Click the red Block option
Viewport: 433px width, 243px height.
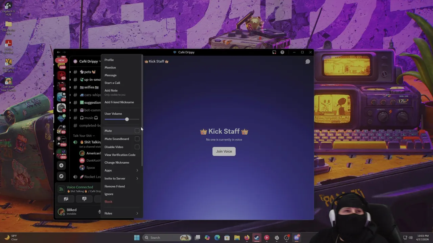click(121, 201)
